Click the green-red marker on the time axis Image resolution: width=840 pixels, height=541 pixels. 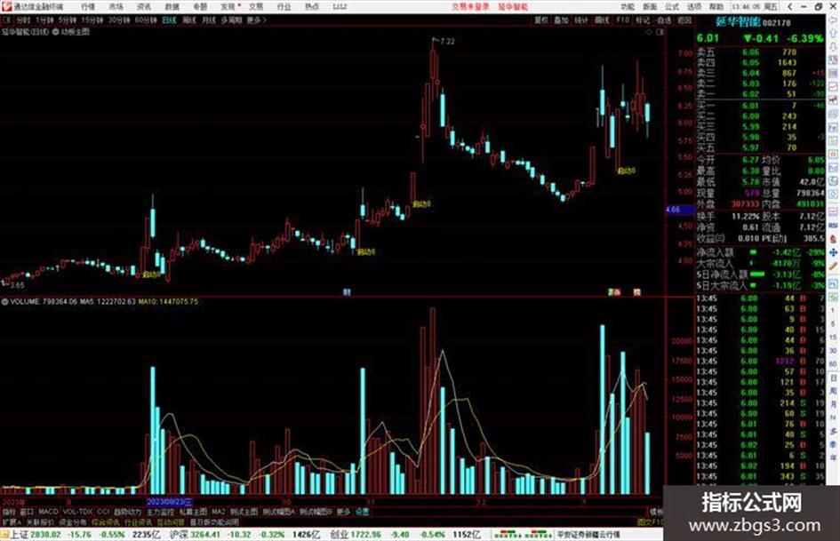coord(614,292)
